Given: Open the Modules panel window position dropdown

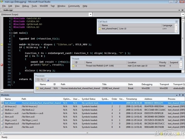Looking at the screenshot, I should pos(177,95).
